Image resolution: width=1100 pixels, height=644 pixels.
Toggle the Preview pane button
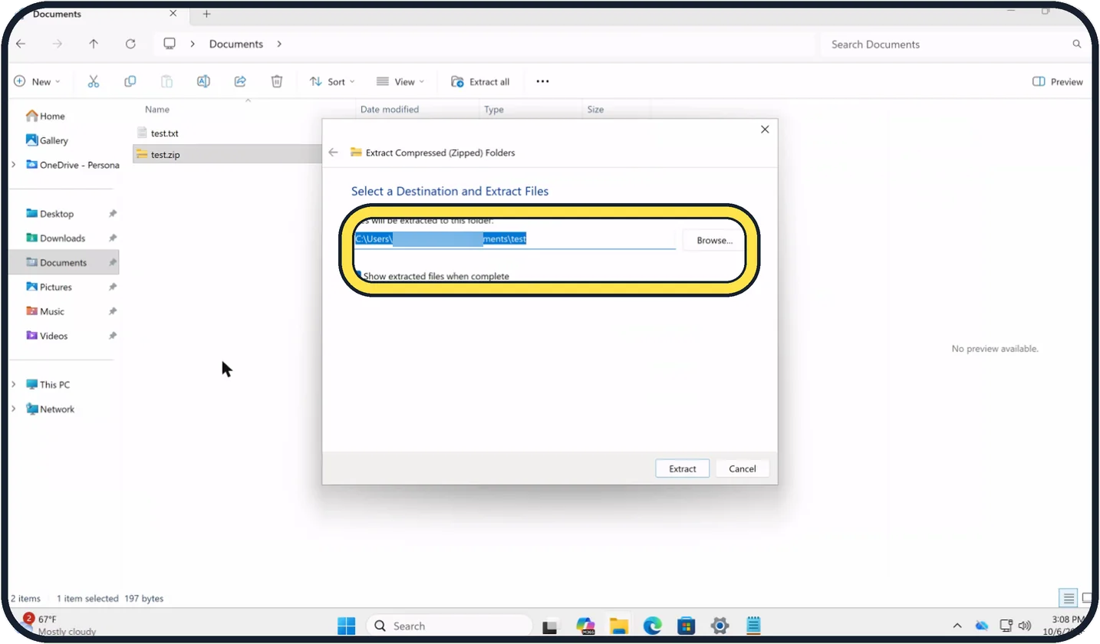click(x=1058, y=81)
